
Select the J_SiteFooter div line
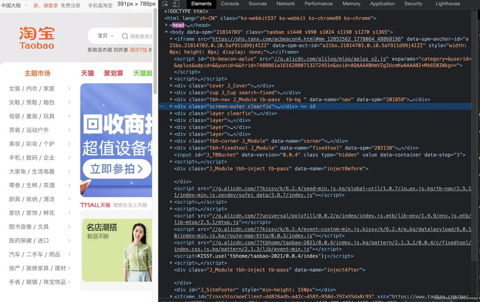click(x=255, y=290)
